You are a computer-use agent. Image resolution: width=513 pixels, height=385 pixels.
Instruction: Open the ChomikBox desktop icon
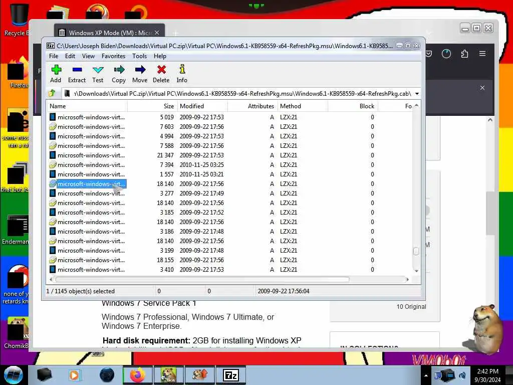[17, 332]
